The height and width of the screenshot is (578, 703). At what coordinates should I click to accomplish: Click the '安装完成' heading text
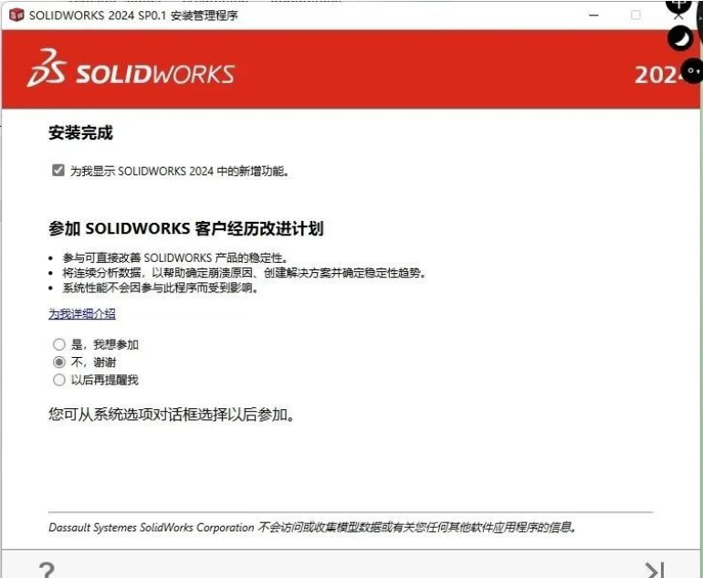pos(80,132)
